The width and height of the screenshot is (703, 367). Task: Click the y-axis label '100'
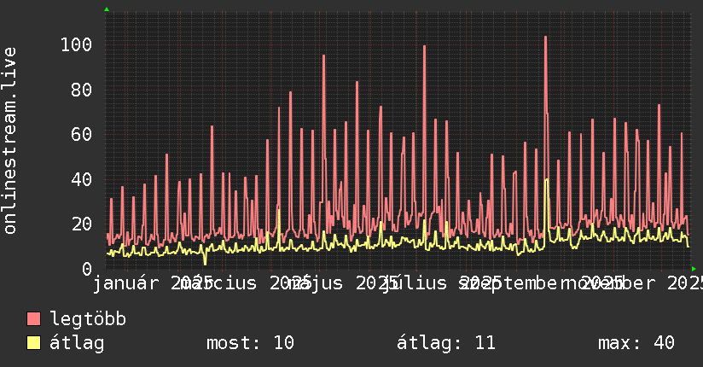tap(76, 45)
